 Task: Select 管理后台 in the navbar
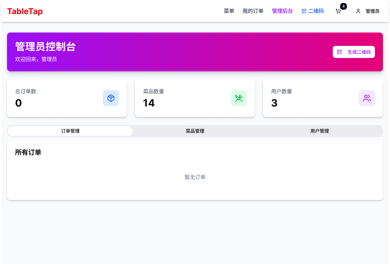coord(282,11)
